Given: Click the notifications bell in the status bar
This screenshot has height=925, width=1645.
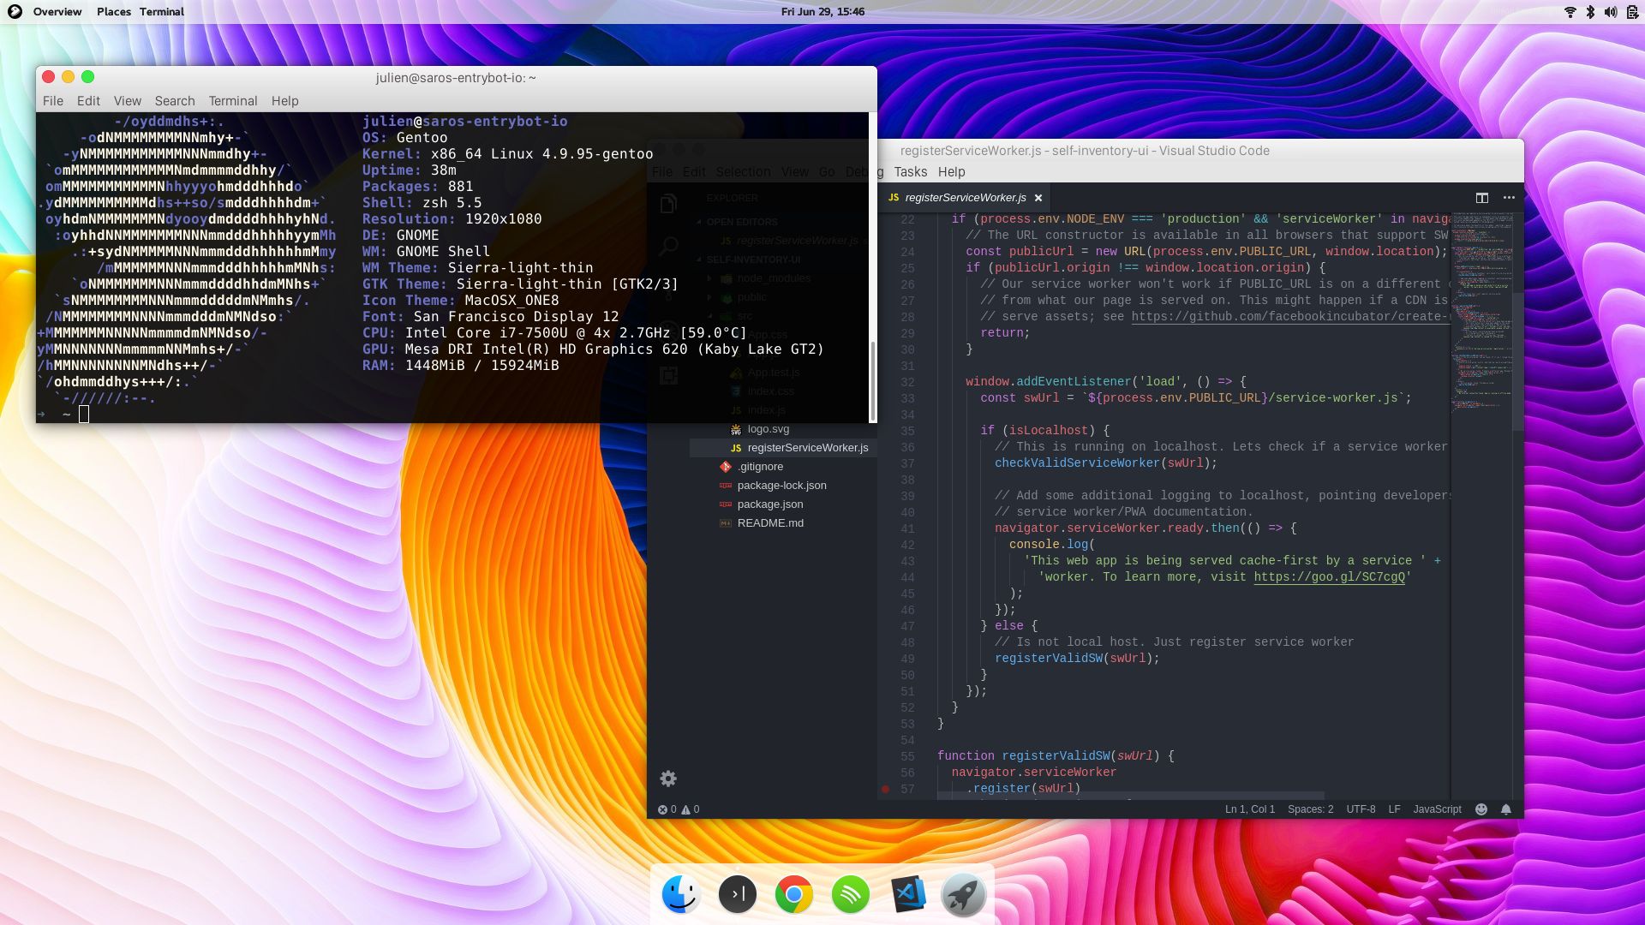Looking at the screenshot, I should point(1506,809).
